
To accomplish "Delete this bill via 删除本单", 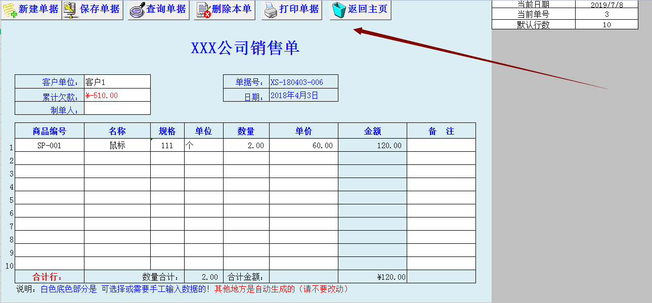I will pyautogui.click(x=224, y=10).
